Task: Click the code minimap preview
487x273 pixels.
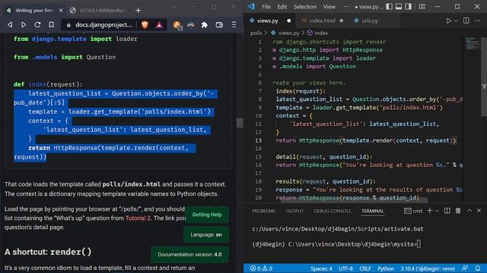Action: 472,44
